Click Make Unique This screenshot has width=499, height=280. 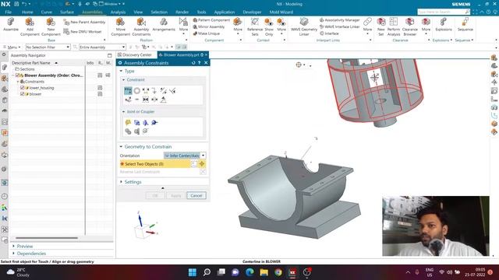pyautogui.click(x=206, y=33)
